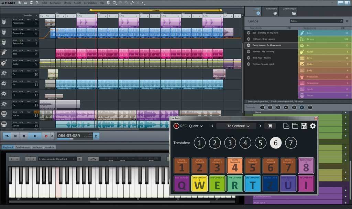
Task: Trigger the yellow W Lead Centauri pad
Action: pyautogui.click(x=200, y=184)
